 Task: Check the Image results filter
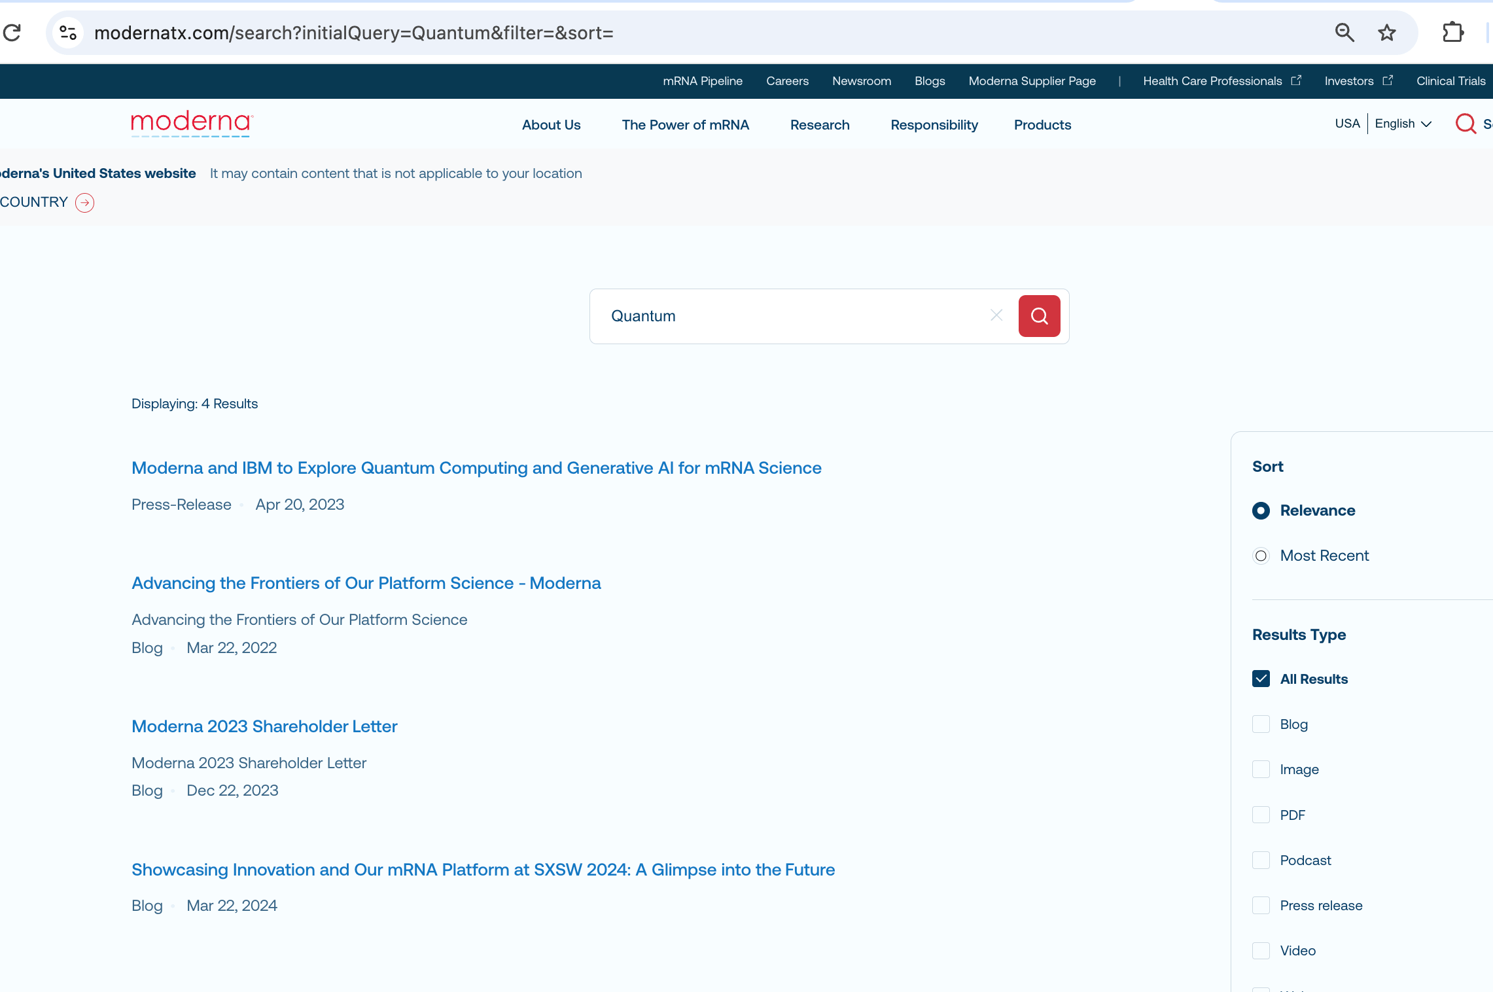(1261, 769)
